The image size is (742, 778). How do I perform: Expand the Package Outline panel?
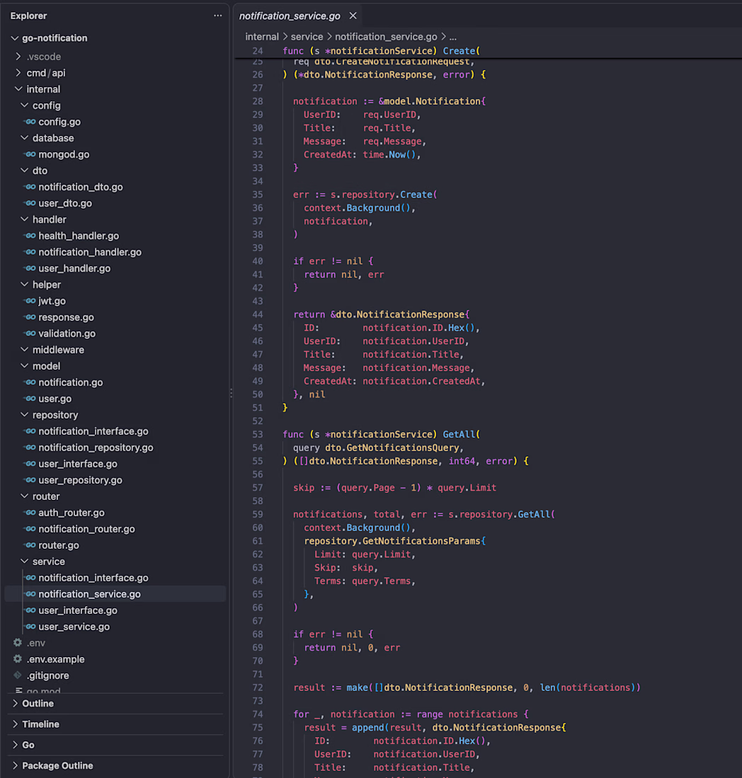(x=15, y=765)
